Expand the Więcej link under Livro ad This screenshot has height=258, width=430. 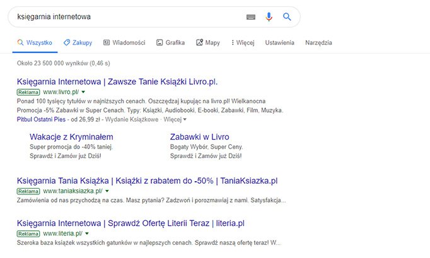(x=175, y=118)
